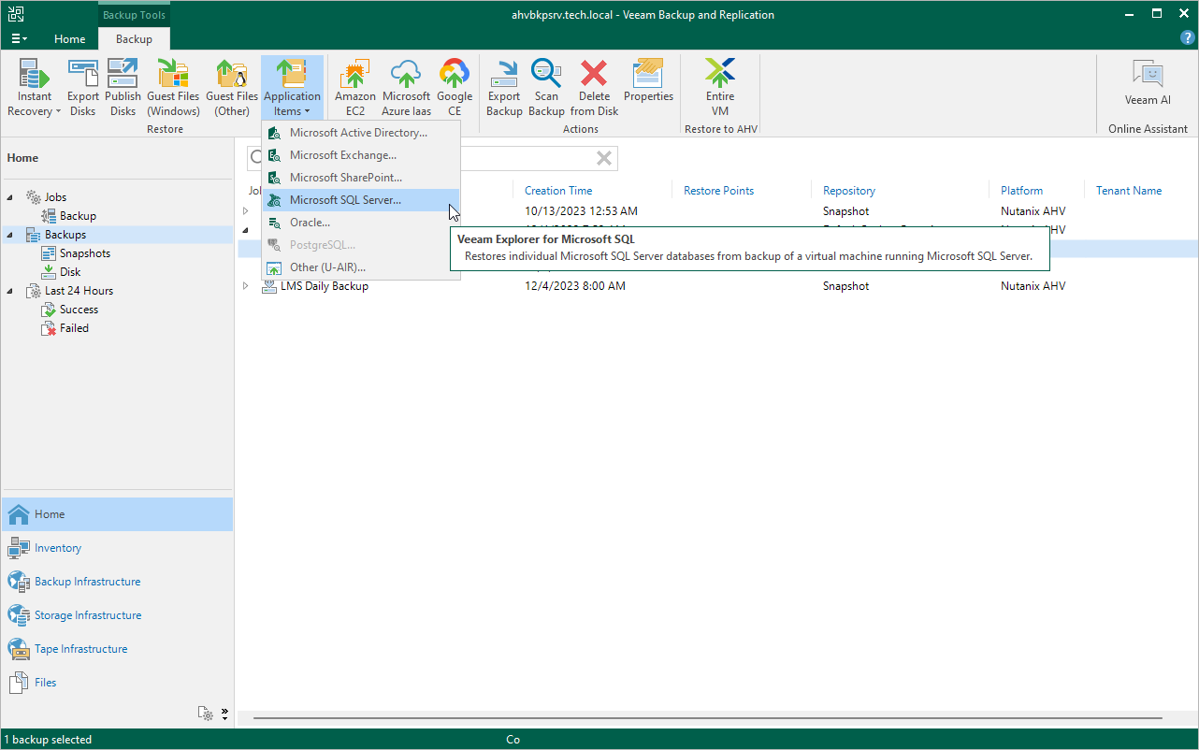Click the horizontal scrollbar below the backup list
The height and width of the screenshot is (750, 1199).
pos(707,718)
